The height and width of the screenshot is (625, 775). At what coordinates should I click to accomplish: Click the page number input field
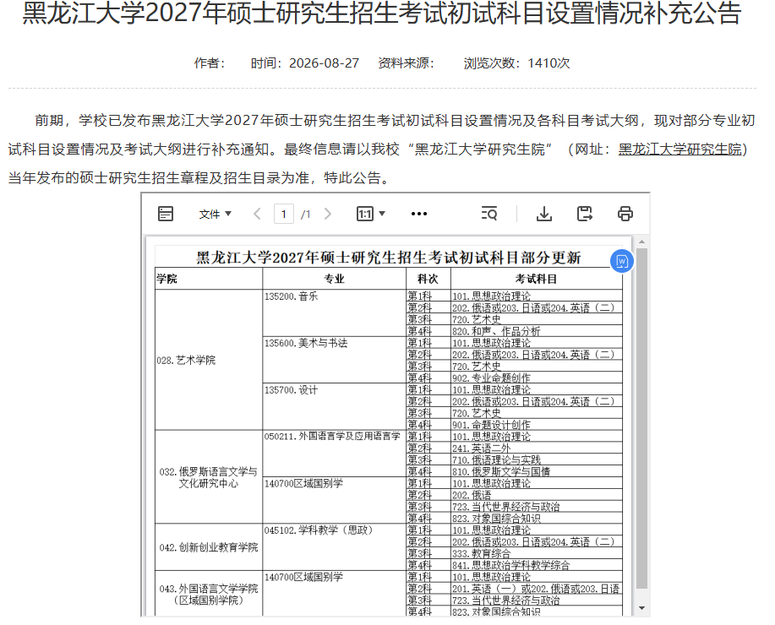(284, 214)
